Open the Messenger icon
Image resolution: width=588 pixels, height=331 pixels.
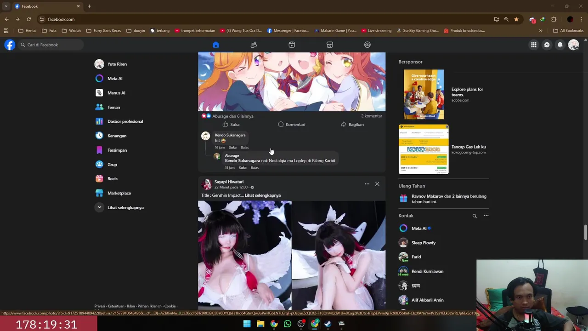pos(547,45)
